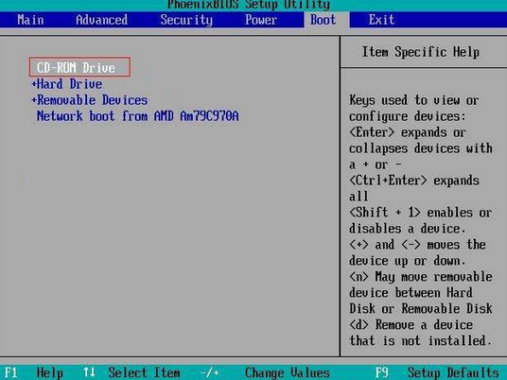Click F9 Setup Defaults
The width and height of the screenshot is (507, 380).
coord(437,372)
